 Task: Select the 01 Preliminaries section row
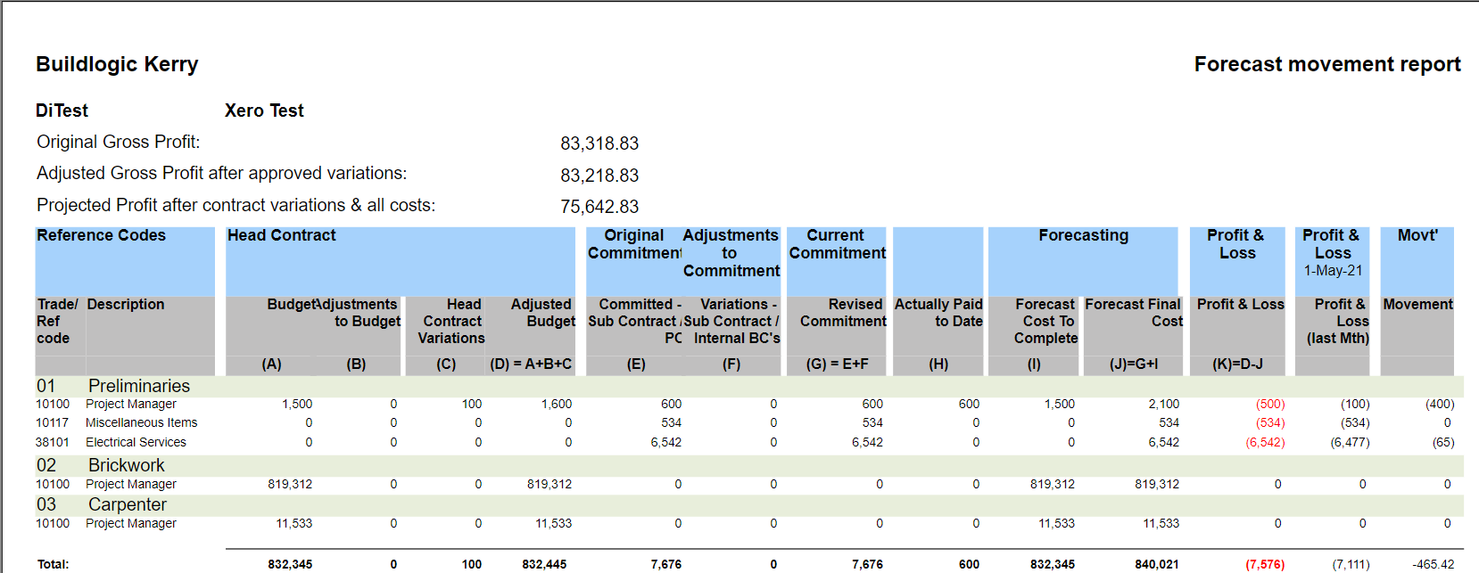(749, 386)
